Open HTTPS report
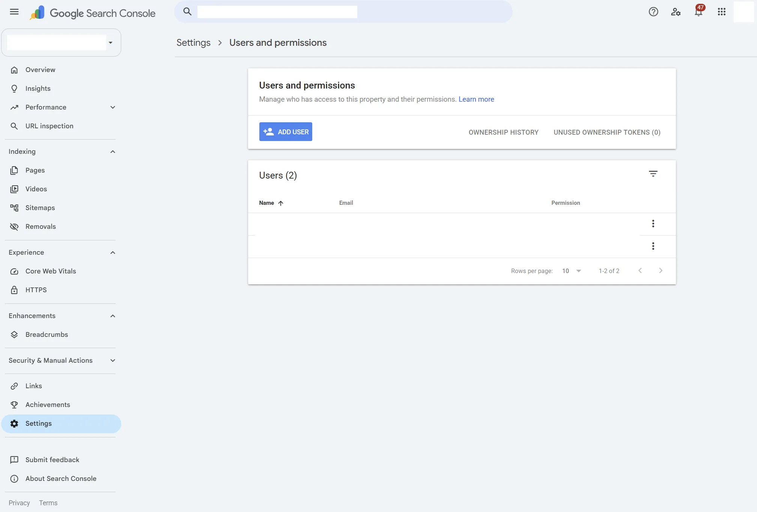Image resolution: width=757 pixels, height=512 pixels. [x=61, y=290]
